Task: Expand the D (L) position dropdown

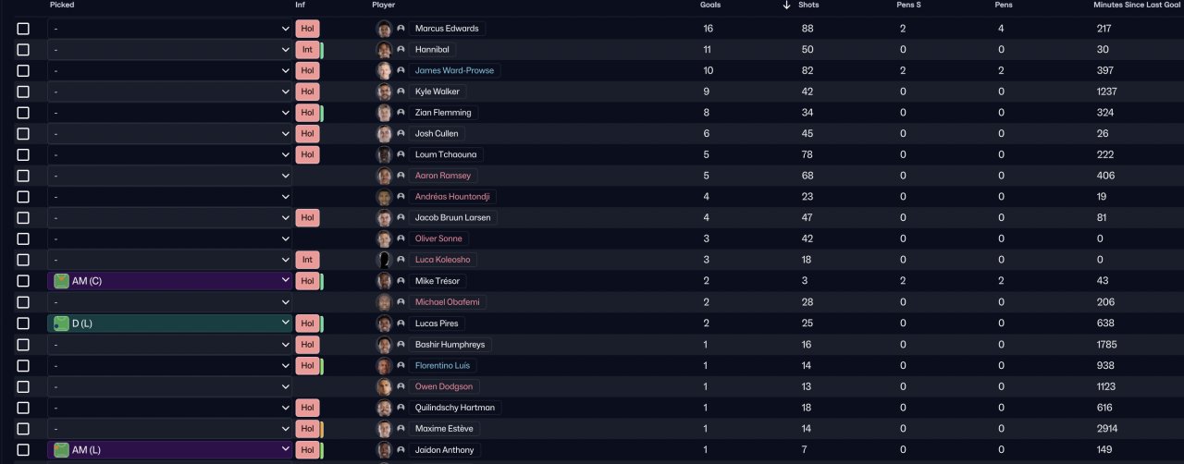Action: tap(170, 324)
